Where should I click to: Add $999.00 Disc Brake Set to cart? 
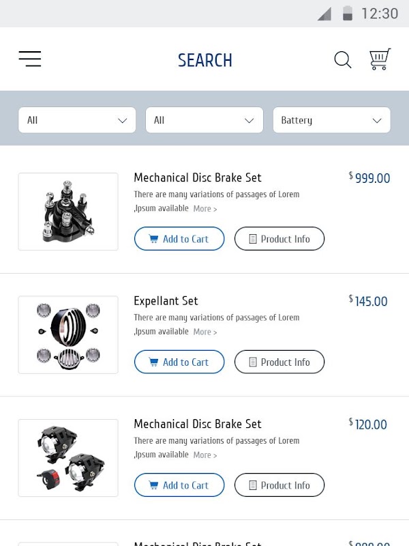click(179, 239)
